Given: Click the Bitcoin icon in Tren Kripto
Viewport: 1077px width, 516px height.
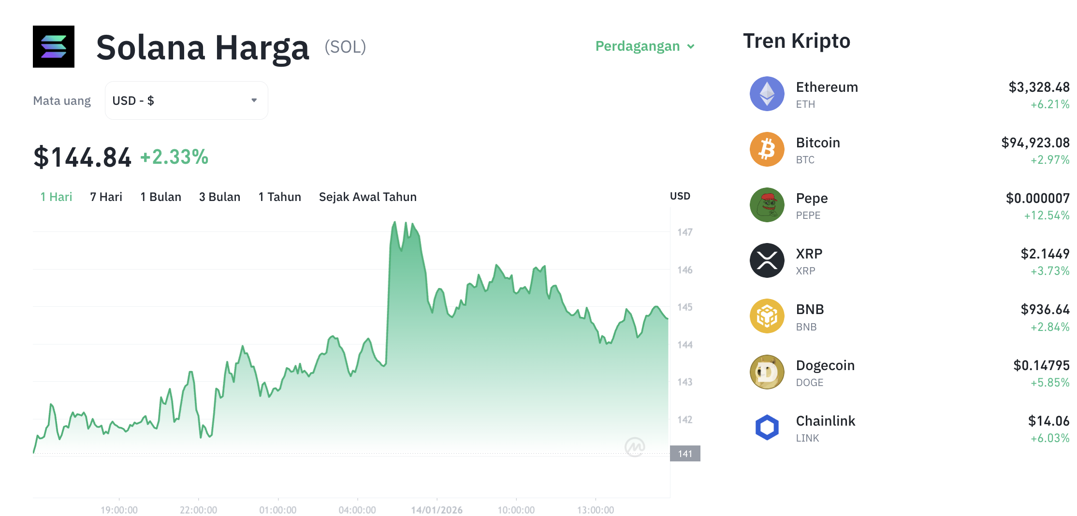Looking at the screenshot, I should coord(767,150).
